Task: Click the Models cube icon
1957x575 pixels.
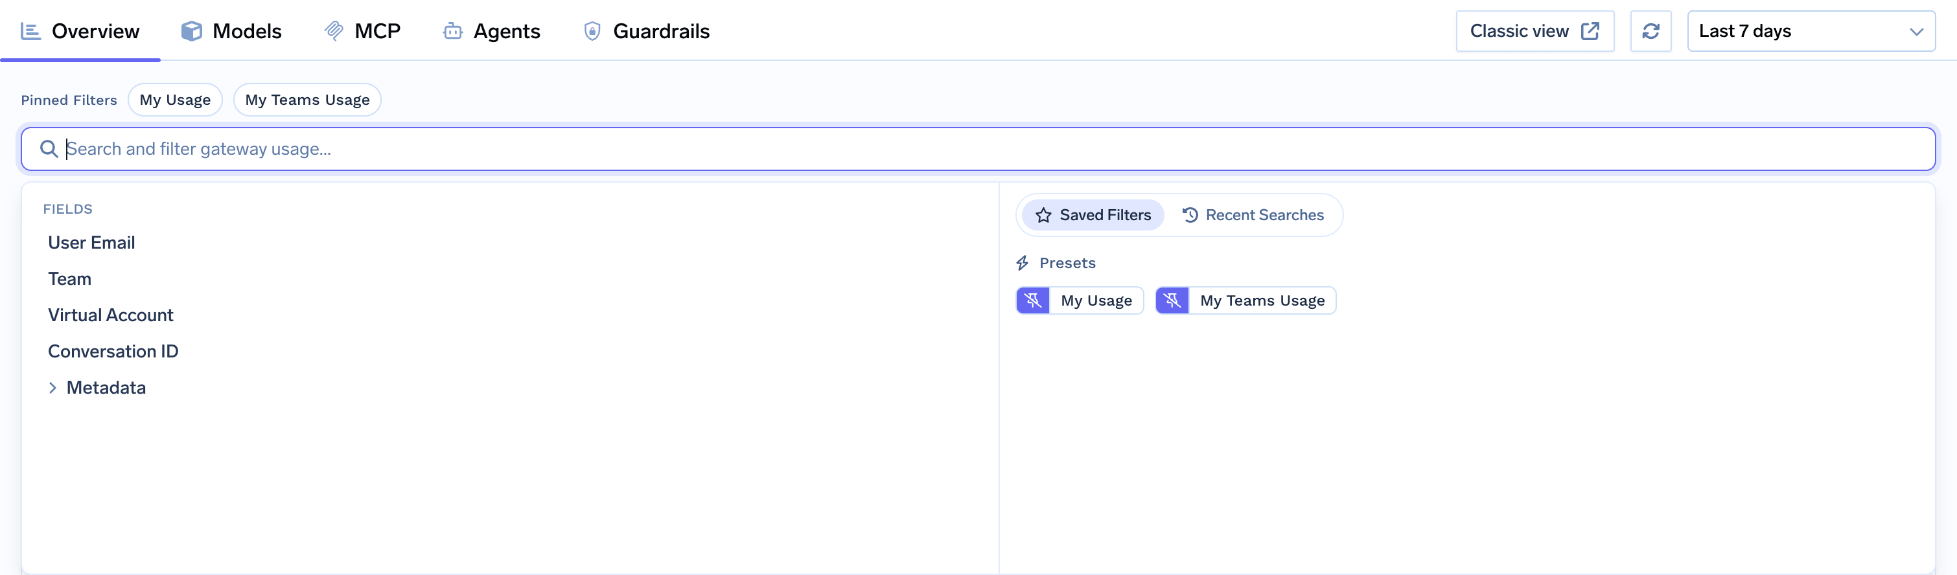Action: [x=191, y=31]
